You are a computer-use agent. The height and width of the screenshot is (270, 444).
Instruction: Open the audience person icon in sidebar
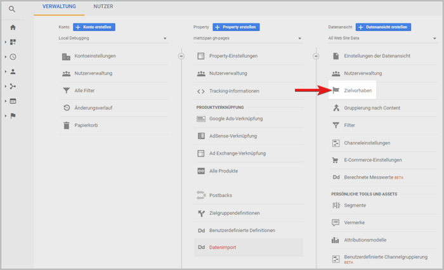coord(13,72)
